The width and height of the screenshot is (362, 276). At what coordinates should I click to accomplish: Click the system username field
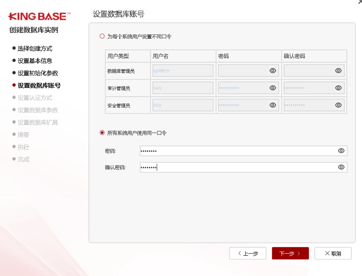(x=183, y=71)
